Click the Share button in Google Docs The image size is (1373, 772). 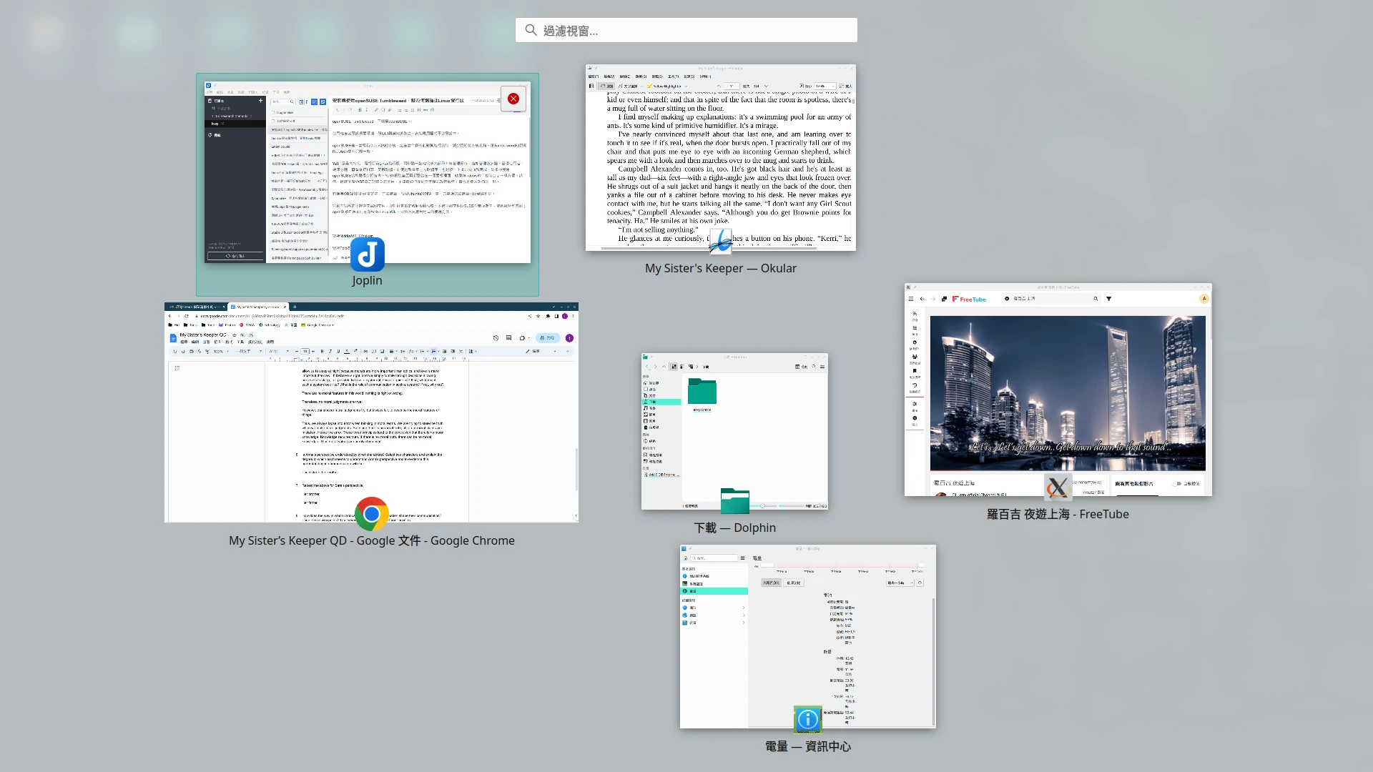coord(547,338)
